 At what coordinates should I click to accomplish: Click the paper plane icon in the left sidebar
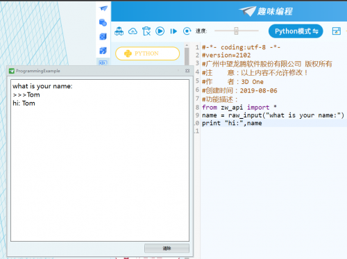coord(103,8)
